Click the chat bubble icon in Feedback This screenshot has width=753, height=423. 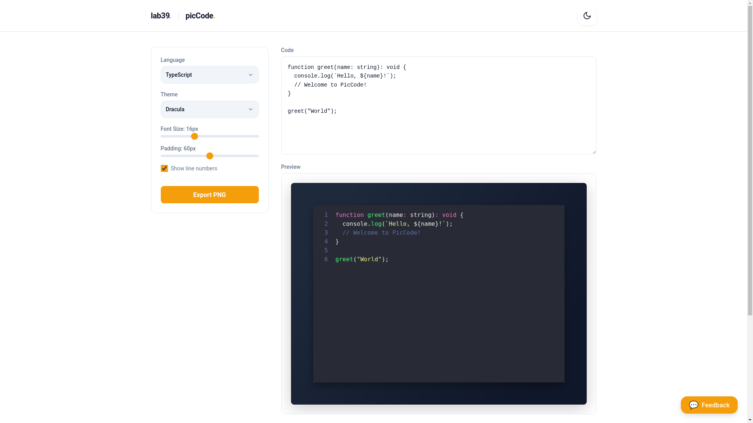[693, 405]
